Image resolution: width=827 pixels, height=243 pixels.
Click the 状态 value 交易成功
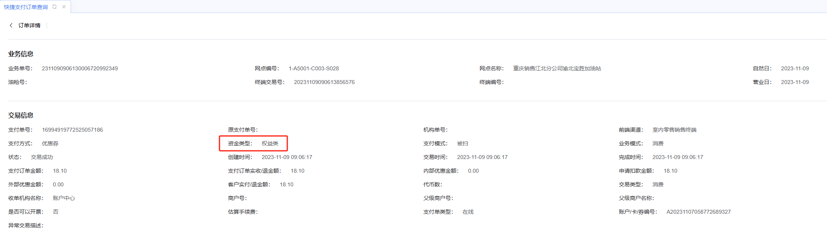point(42,157)
